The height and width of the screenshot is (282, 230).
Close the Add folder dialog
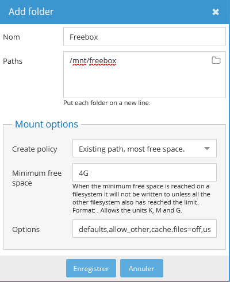pos(216,12)
